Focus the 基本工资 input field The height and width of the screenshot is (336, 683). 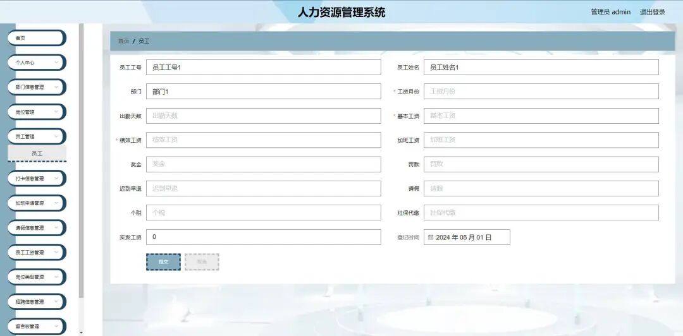541,116
